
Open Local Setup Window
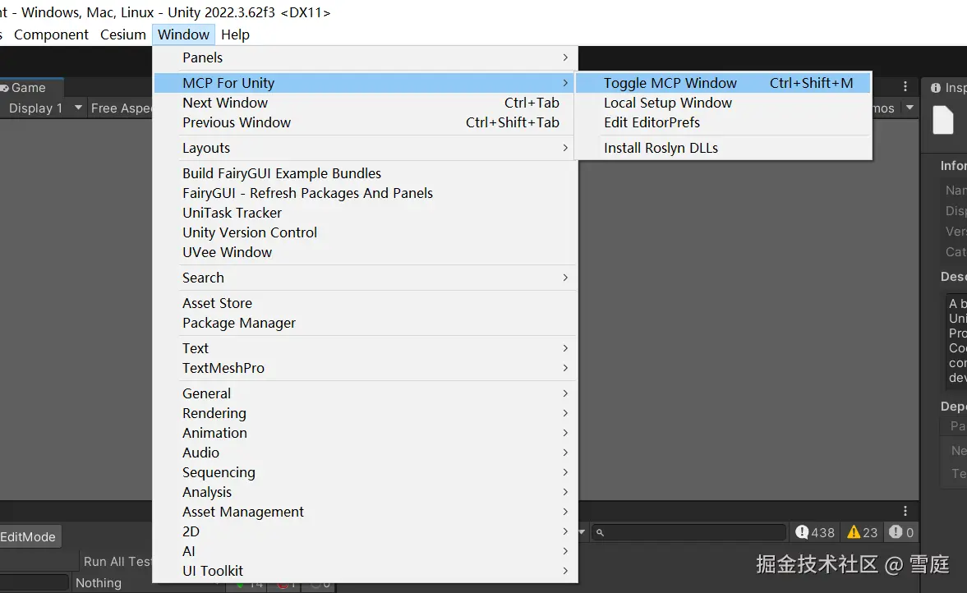click(x=723, y=103)
